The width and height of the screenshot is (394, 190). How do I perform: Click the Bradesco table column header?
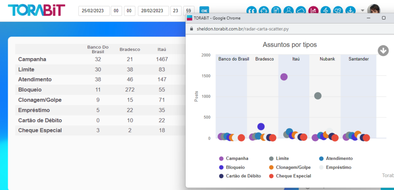(x=130, y=50)
